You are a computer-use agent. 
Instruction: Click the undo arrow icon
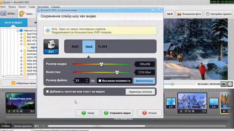pyautogui.click(x=37, y=126)
